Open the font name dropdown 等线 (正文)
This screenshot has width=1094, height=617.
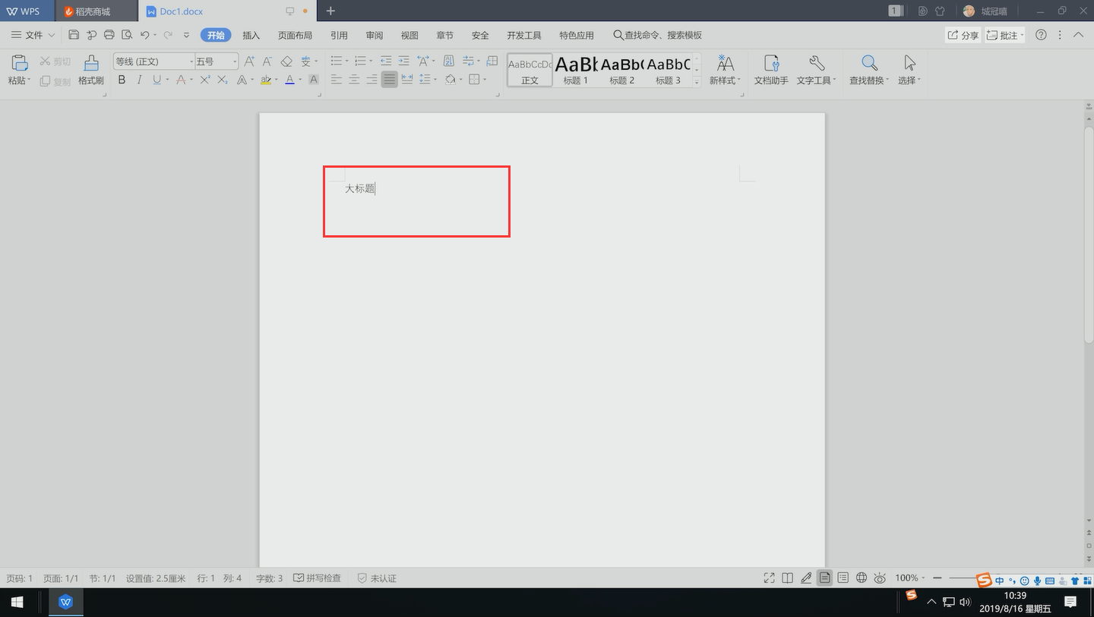pos(191,61)
